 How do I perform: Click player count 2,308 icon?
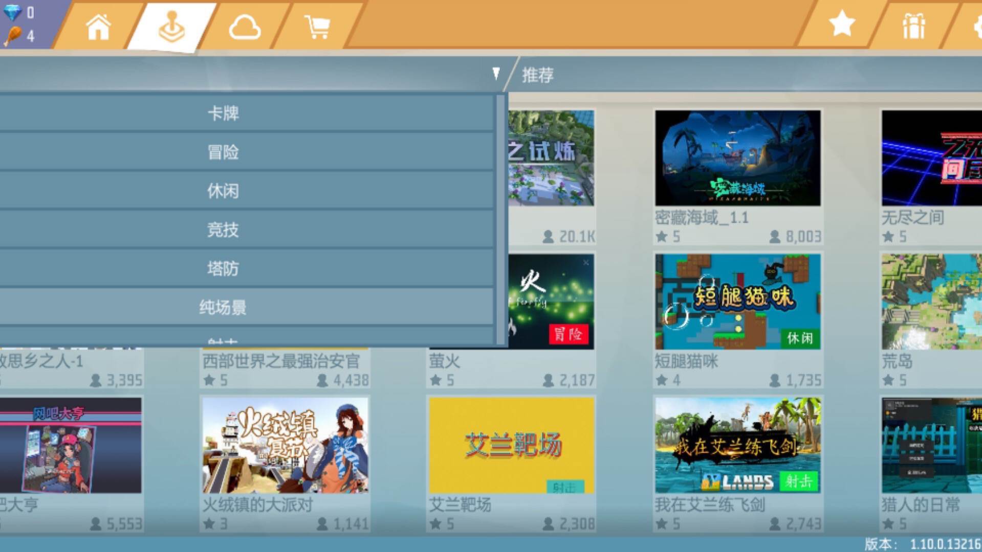(548, 524)
